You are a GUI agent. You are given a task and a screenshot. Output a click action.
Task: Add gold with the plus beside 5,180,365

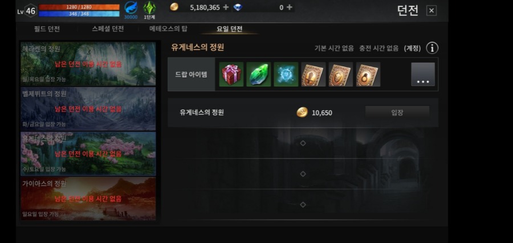coord(226,7)
